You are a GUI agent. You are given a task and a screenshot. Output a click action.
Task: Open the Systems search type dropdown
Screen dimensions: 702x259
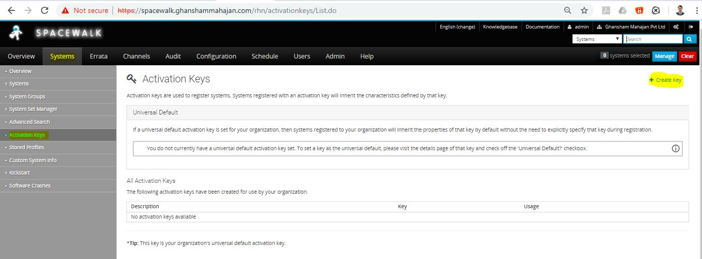[x=597, y=39]
